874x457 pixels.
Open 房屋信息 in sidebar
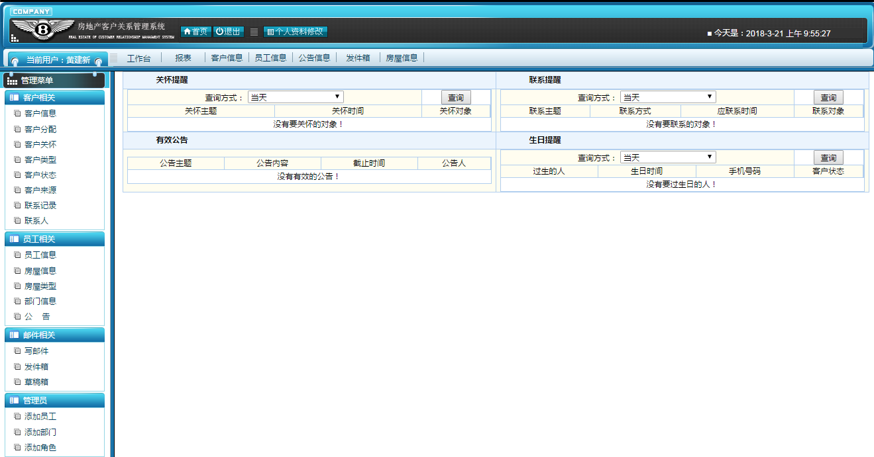click(x=40, y=270)
